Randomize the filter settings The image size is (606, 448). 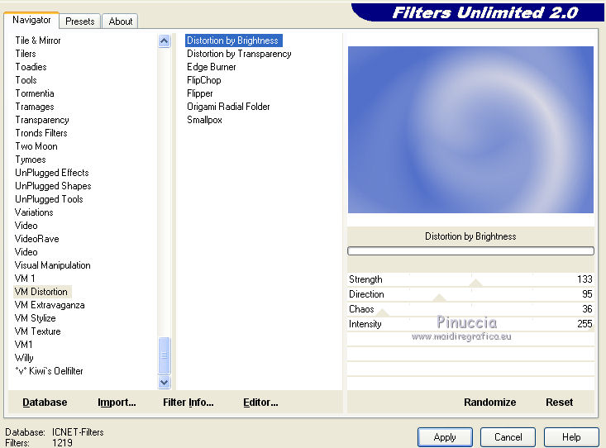point(489,403)
